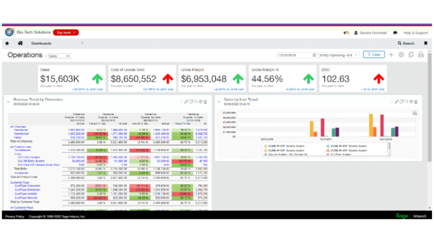Open the Accessories product line link
The image size is (434, 244).
[21, 173]
